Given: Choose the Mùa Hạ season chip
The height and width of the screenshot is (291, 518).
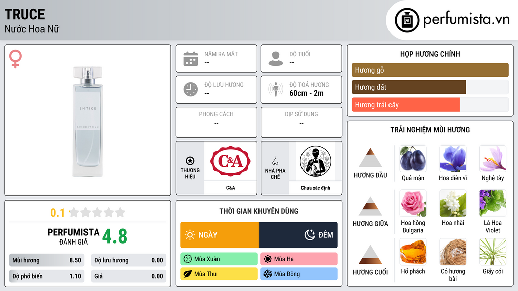Looking at the screenshot, I should click(x=299, y=259).
